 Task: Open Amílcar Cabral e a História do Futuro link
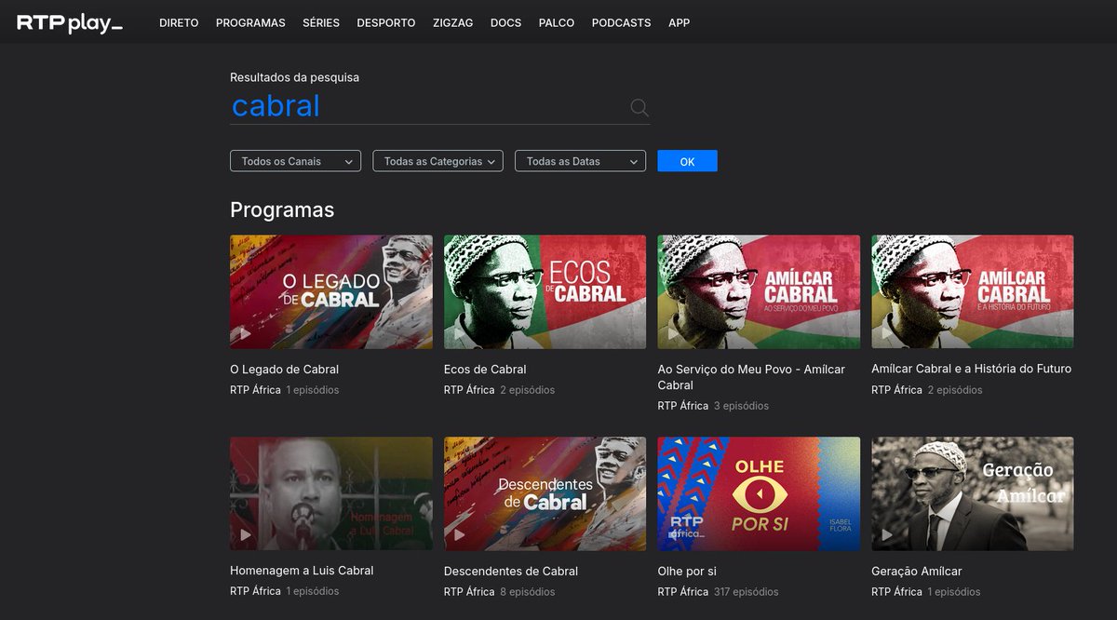(x=971, y=369)
